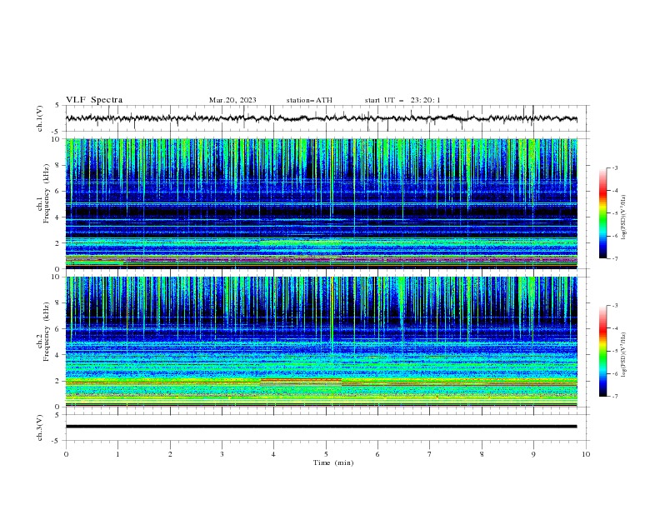
Task: Click the "-5" tick on ch.2 colorbar
Action: (x=614, y=351)
